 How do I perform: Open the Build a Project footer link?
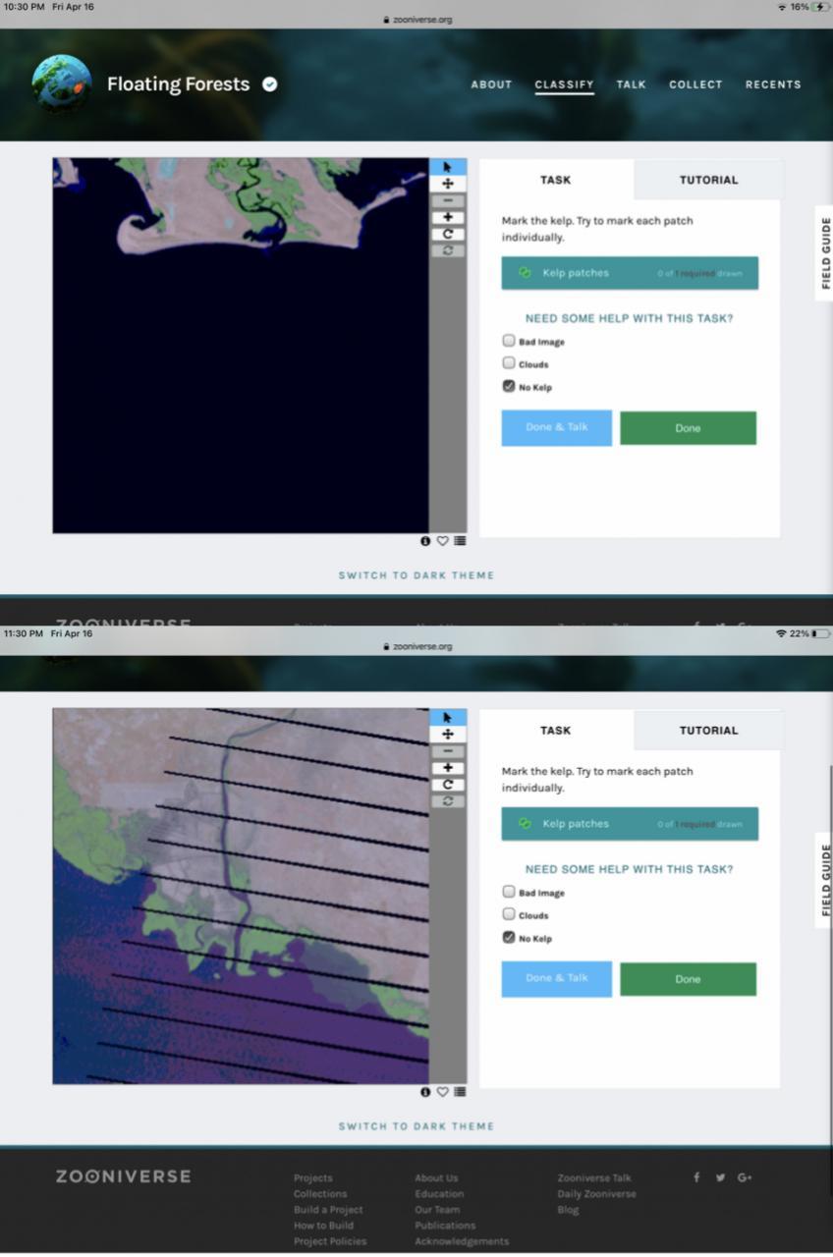328,1210
